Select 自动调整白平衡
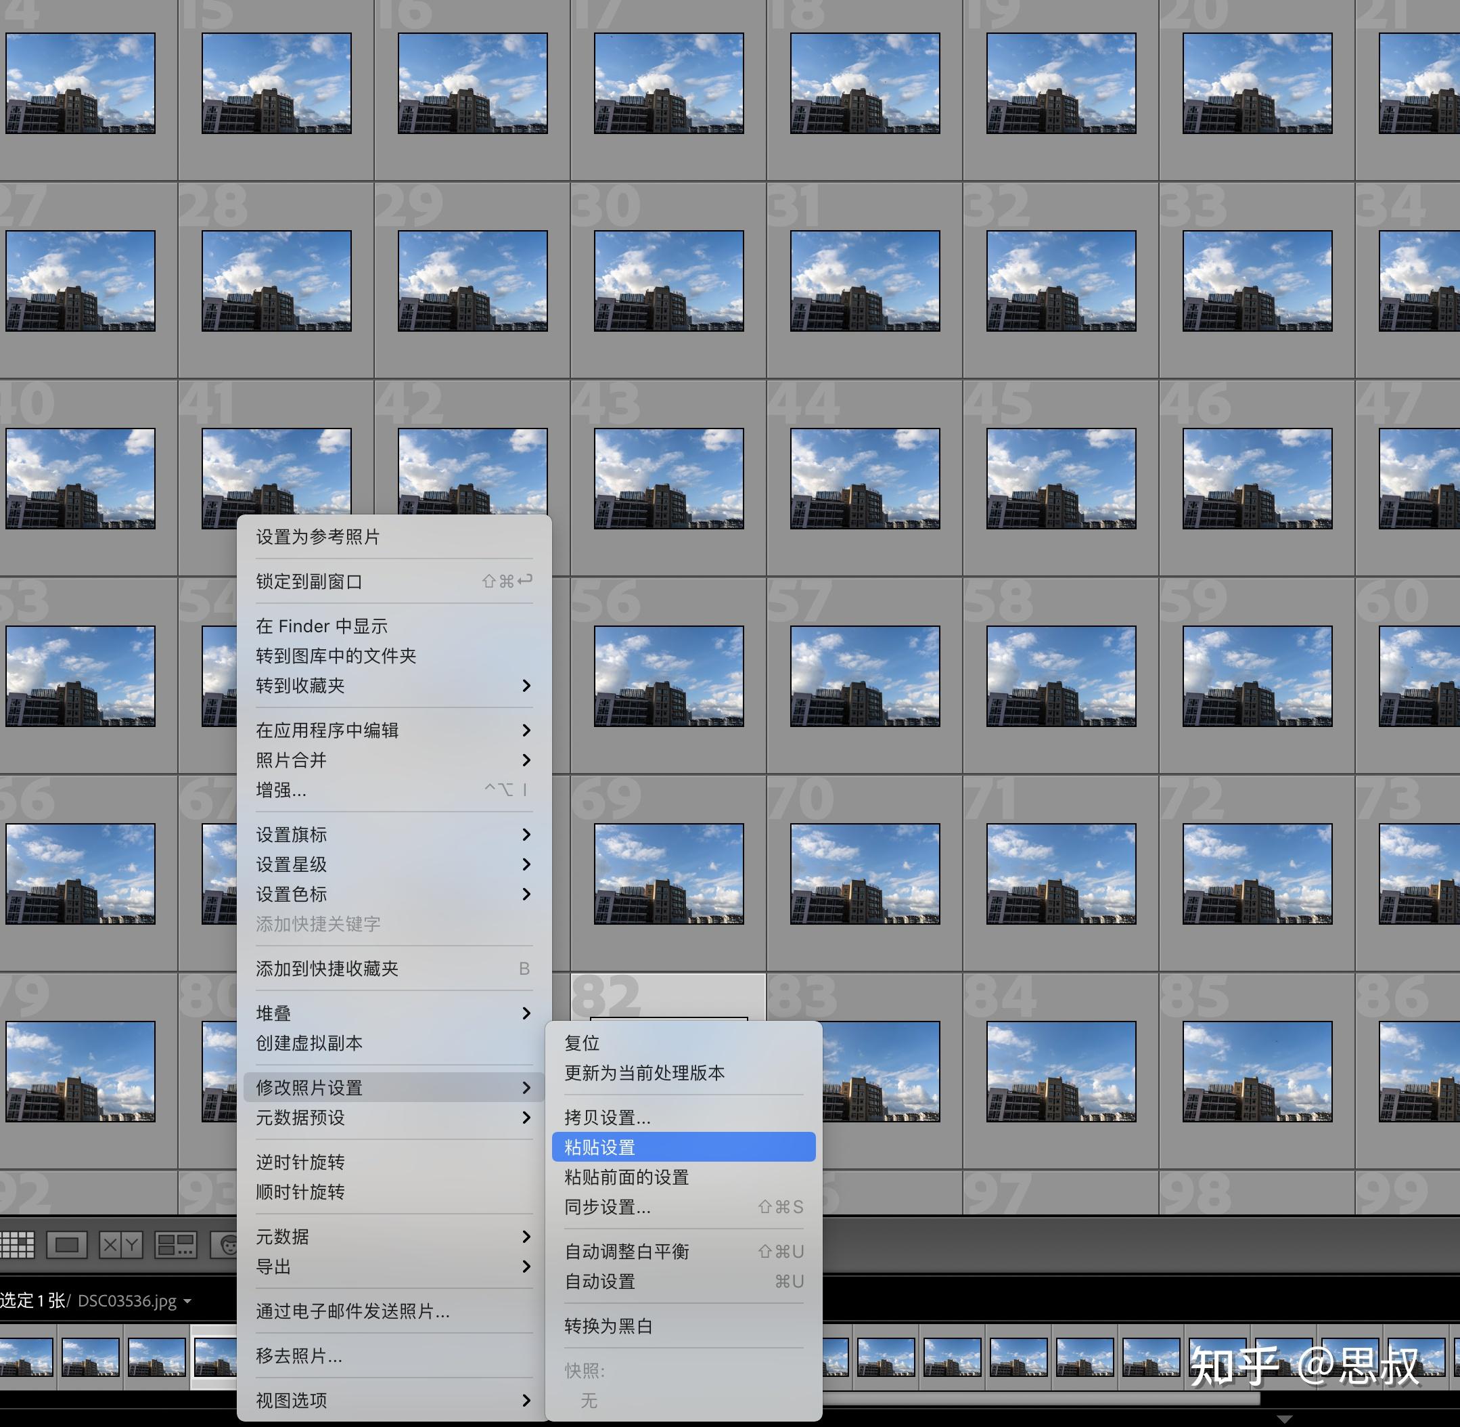The image size is (1460, 1427). pos(684,1252)
